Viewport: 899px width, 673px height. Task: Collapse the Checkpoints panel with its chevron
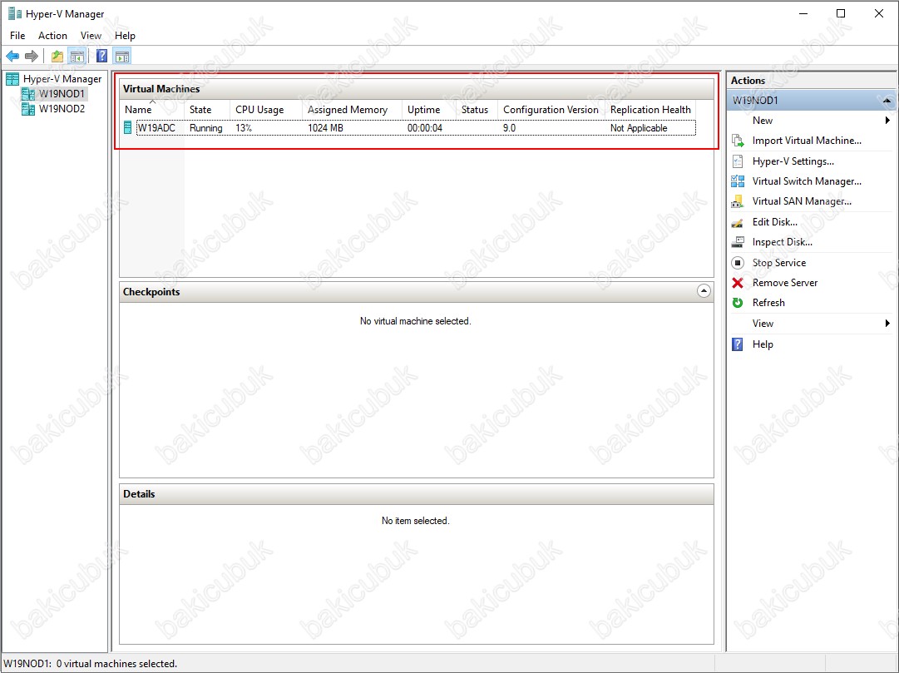click(x=704, y=291)
